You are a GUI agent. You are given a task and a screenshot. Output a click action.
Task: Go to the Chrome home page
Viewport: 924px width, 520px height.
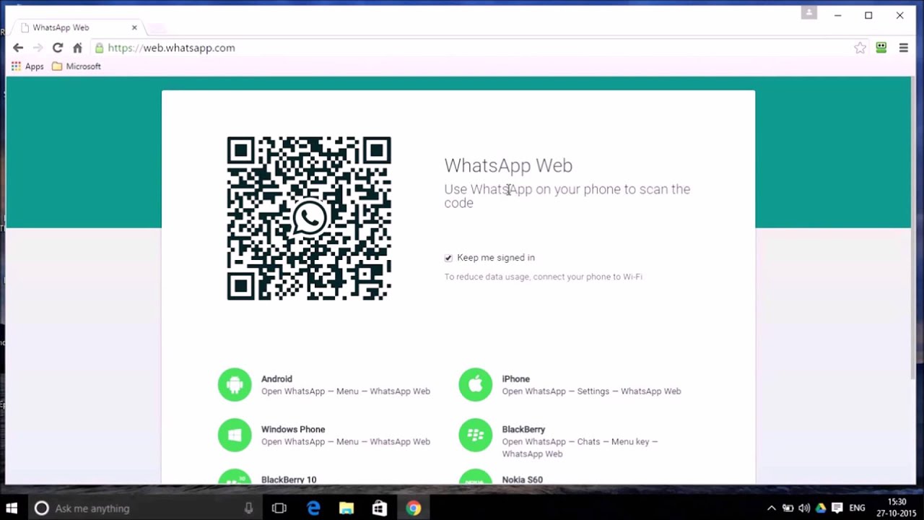coord(77,48)
